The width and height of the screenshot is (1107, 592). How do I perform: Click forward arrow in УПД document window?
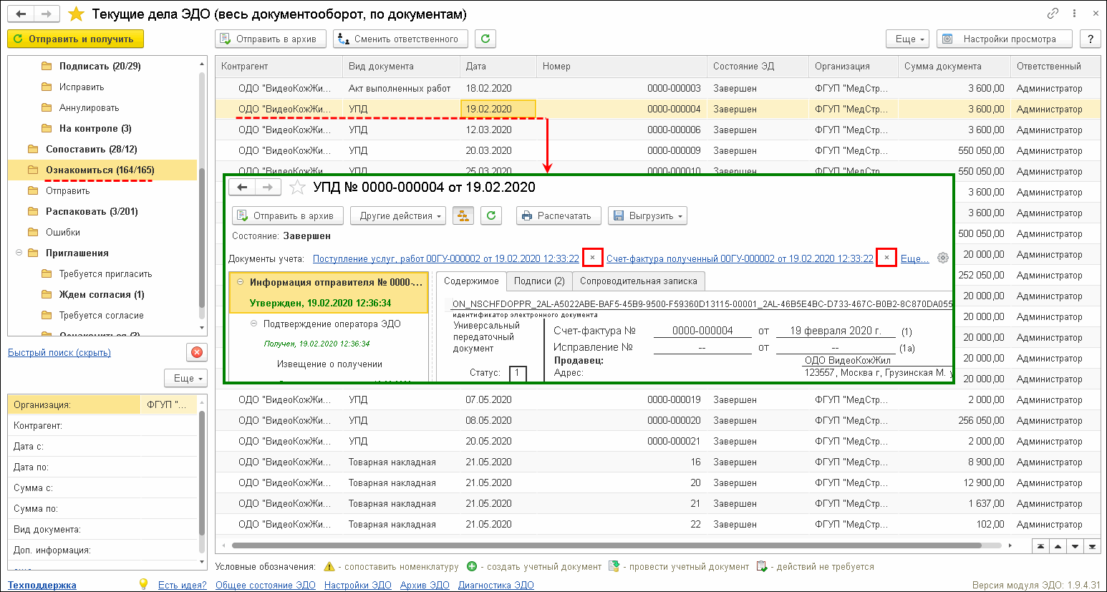click(267, 188)
